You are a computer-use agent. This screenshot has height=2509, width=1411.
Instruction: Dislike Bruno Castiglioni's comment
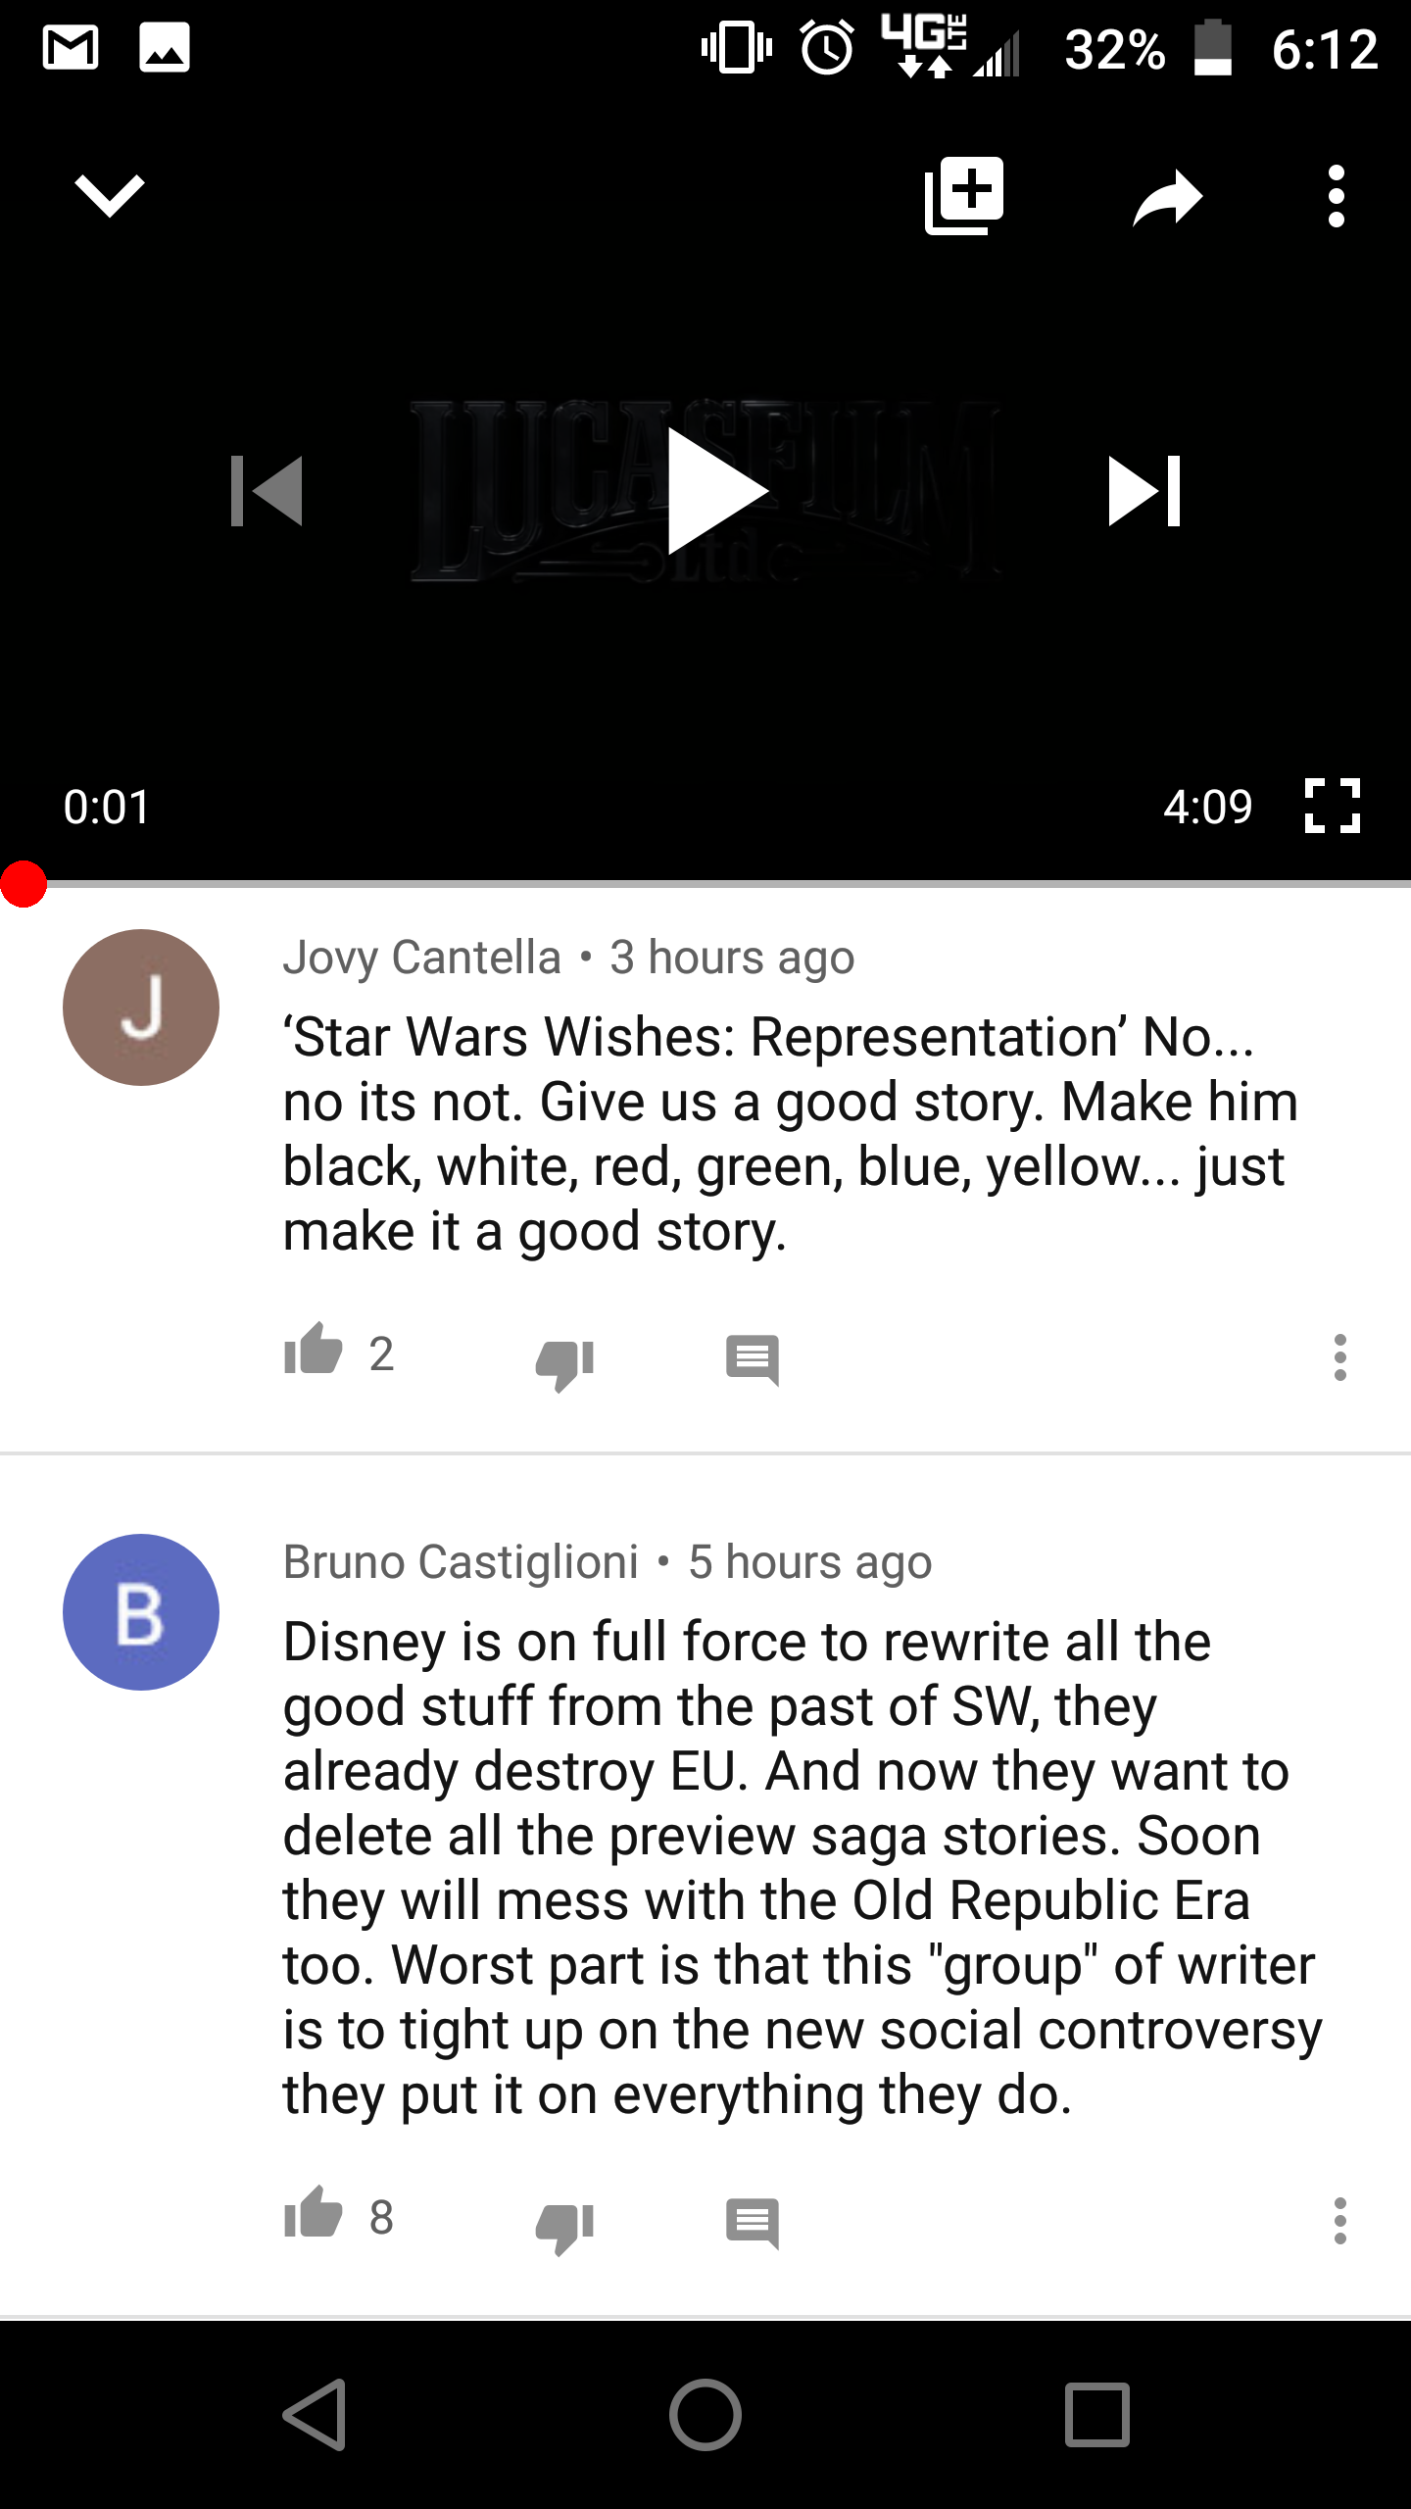(565, 2227)
